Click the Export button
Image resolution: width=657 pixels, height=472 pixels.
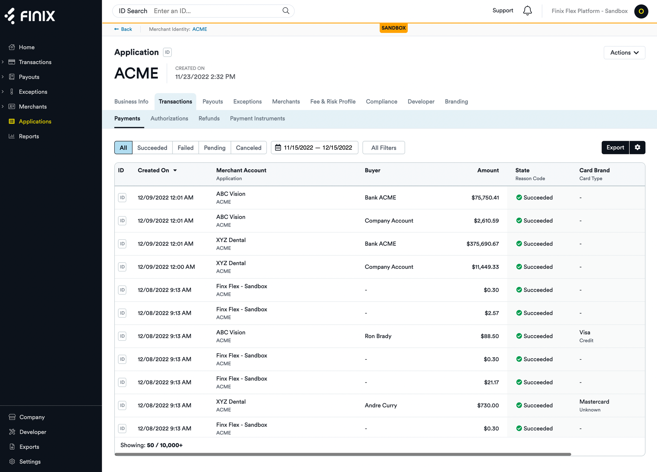[x=615, y=147]
